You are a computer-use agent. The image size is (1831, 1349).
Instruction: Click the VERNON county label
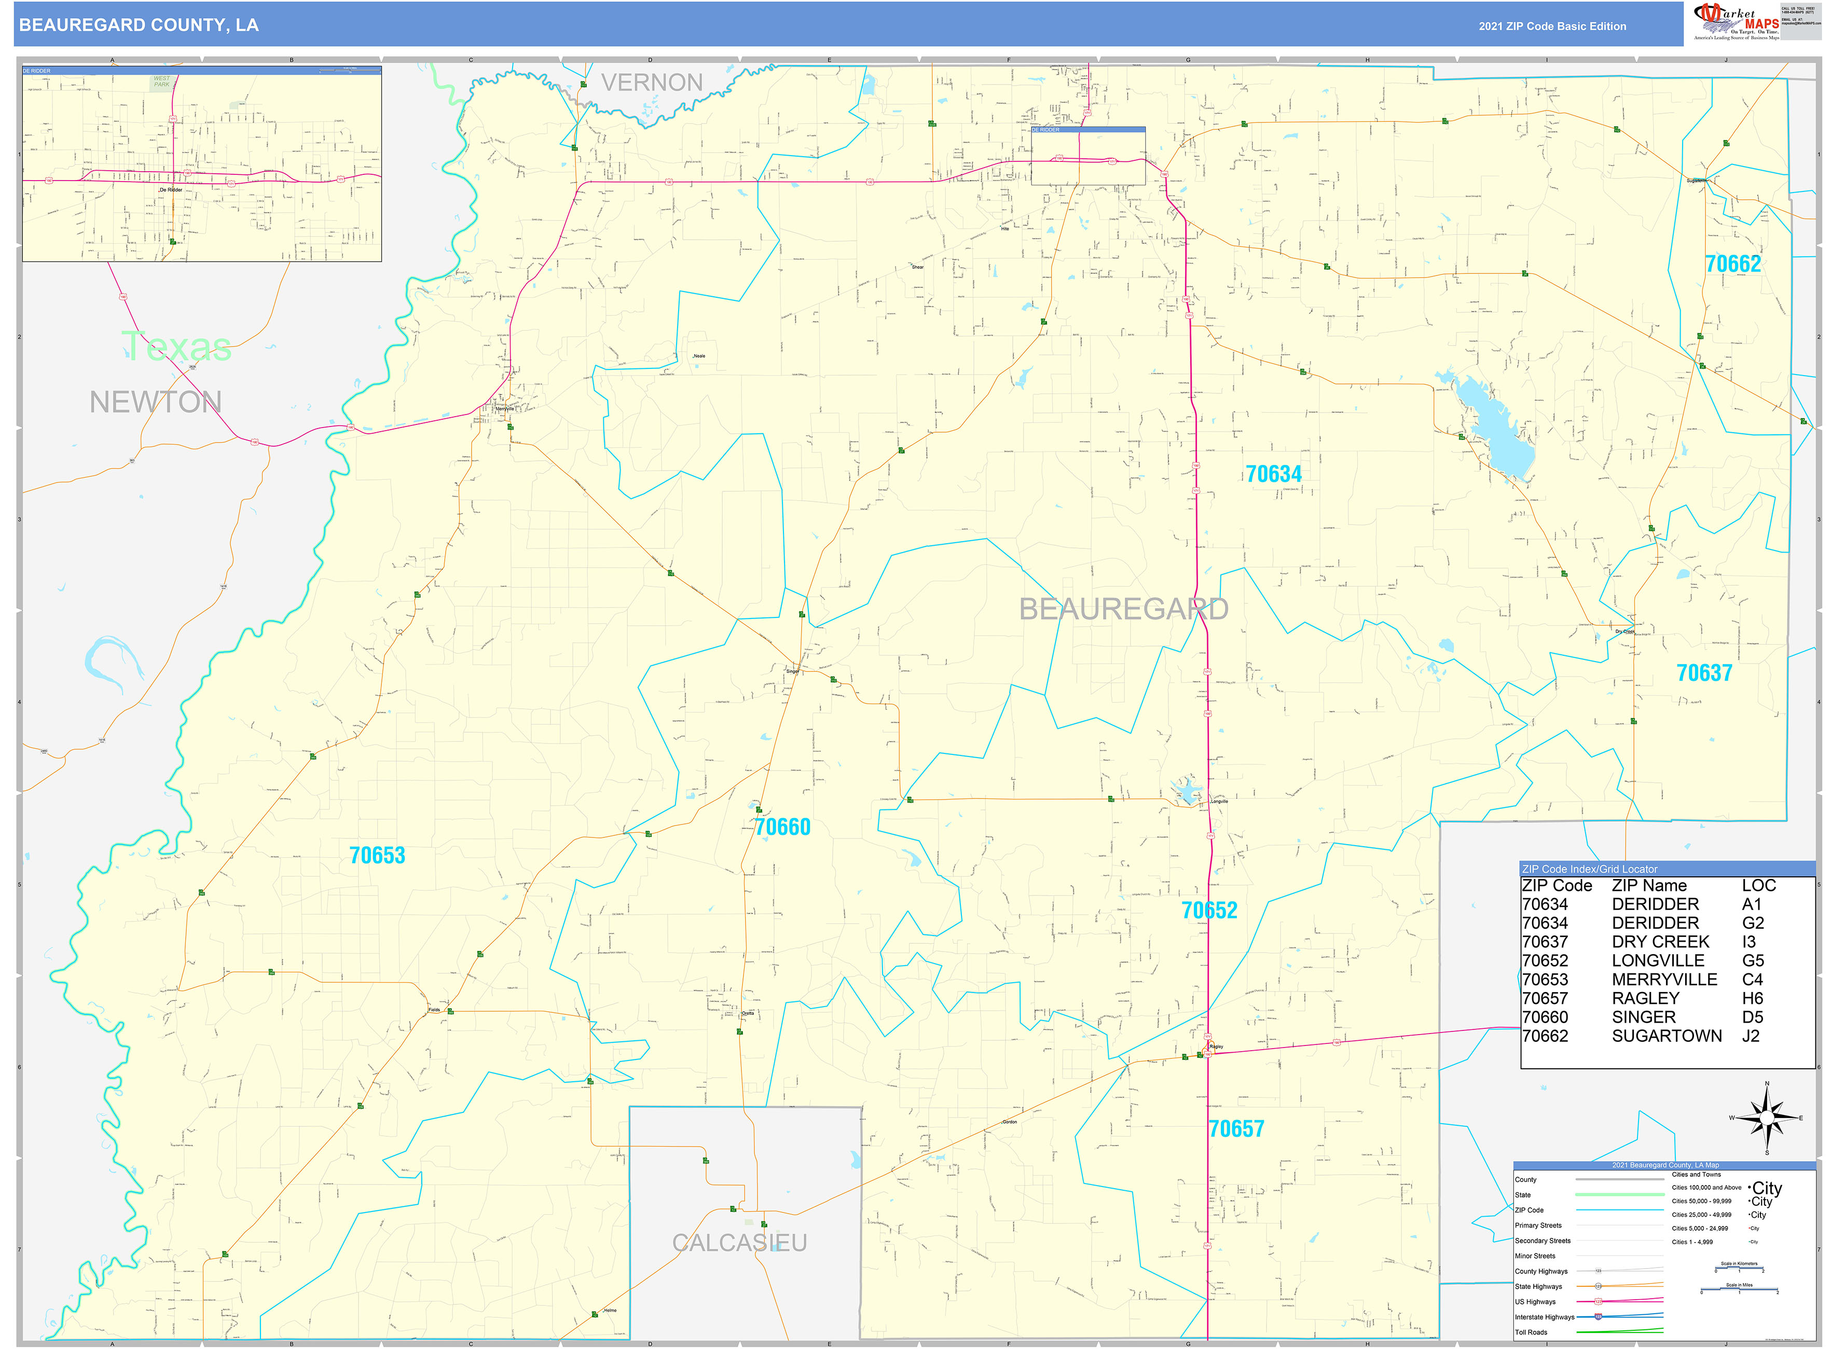click(x=652, y=82)
